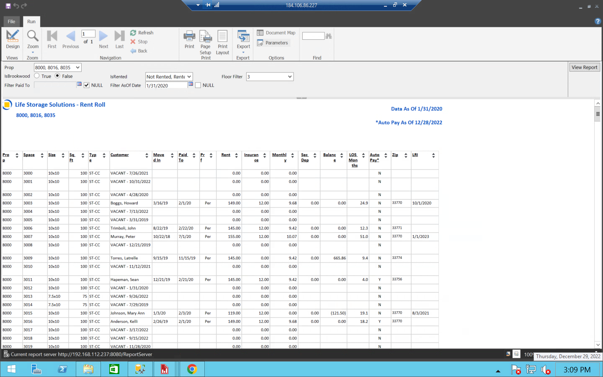Refresh the report
Viewport: 603px width, 377px height.
[x=142, y=32]
